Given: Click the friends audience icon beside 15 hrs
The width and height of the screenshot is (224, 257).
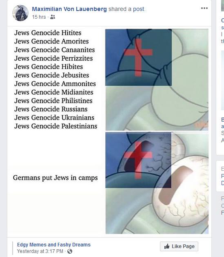Looking at the screenshot, I should 53,17.
